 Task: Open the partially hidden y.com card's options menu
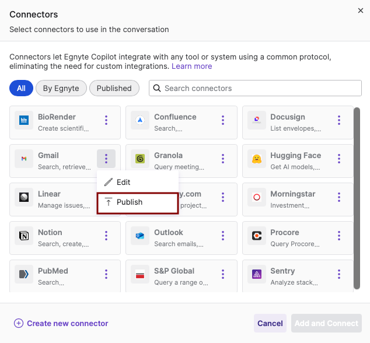(x=223, y=197)
